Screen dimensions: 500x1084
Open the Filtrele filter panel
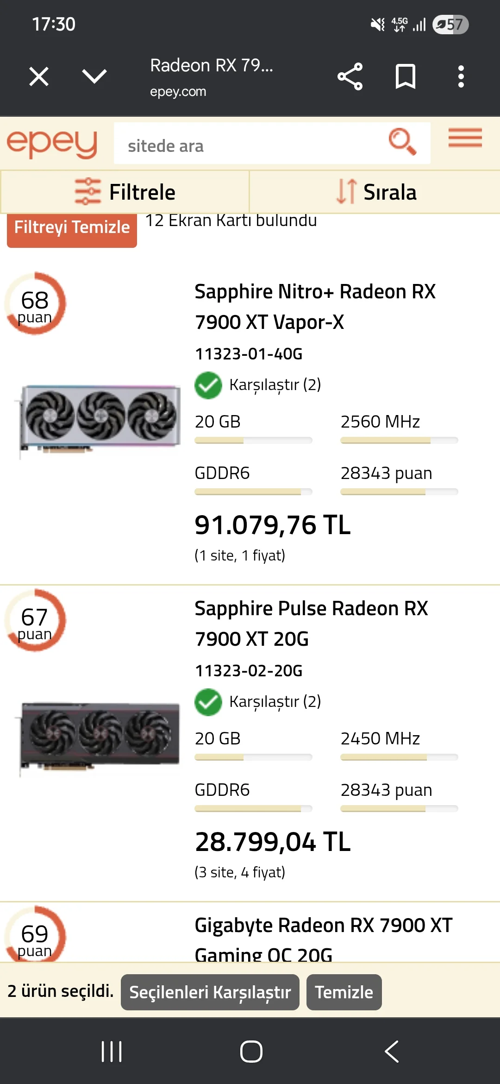pos(125,192)
